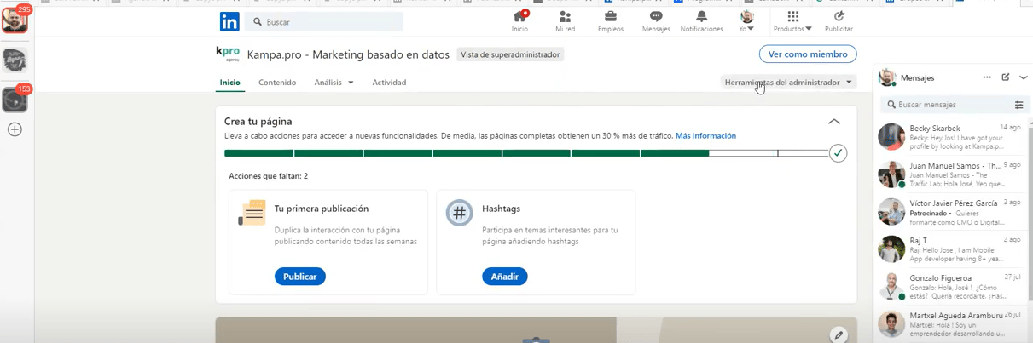Open the Yo profile menu

pyautogui.click(x=747, y=21)
